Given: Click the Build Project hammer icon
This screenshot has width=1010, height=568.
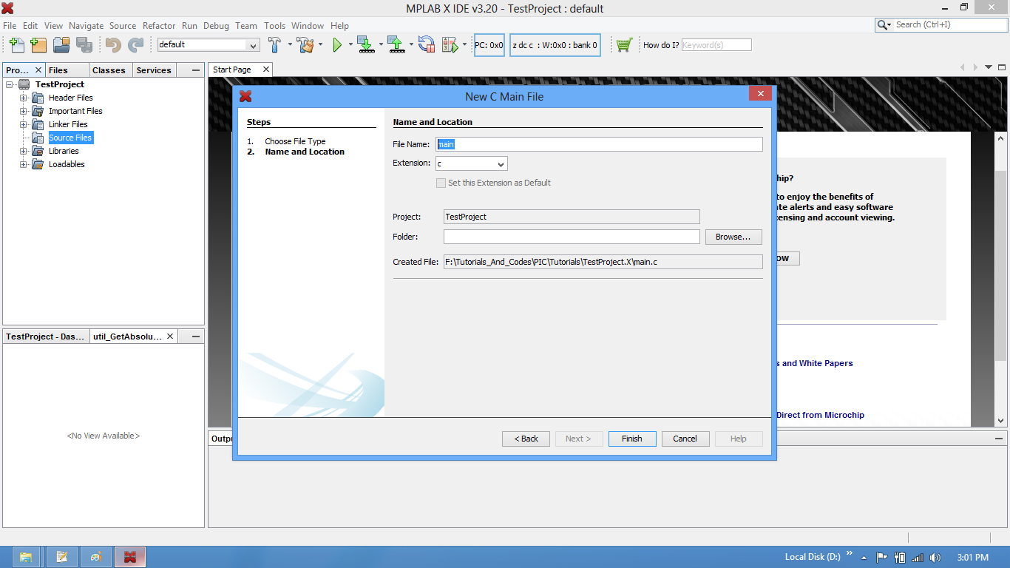Looking at the screenshot, I should (x=275, y=45).
